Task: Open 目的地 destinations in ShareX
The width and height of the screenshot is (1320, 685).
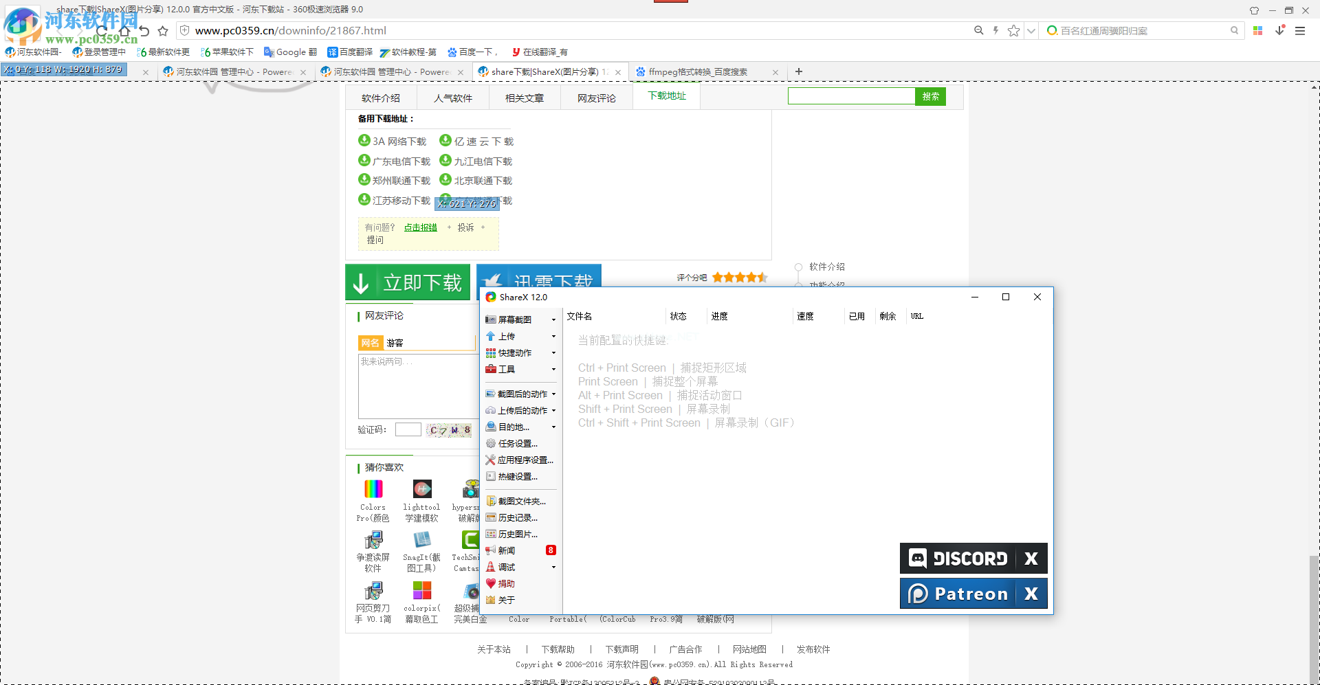Action: coord(520,427)
